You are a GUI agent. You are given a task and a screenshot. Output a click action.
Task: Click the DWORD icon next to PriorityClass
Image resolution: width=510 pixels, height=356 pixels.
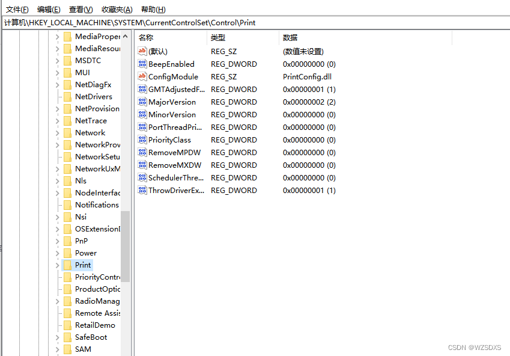[142, 140]
